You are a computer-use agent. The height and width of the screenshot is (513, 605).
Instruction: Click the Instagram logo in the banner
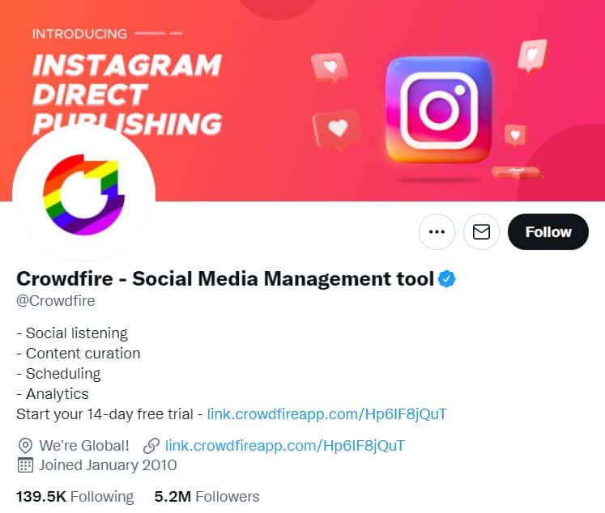pyautogui.click(x=438, y=110)
